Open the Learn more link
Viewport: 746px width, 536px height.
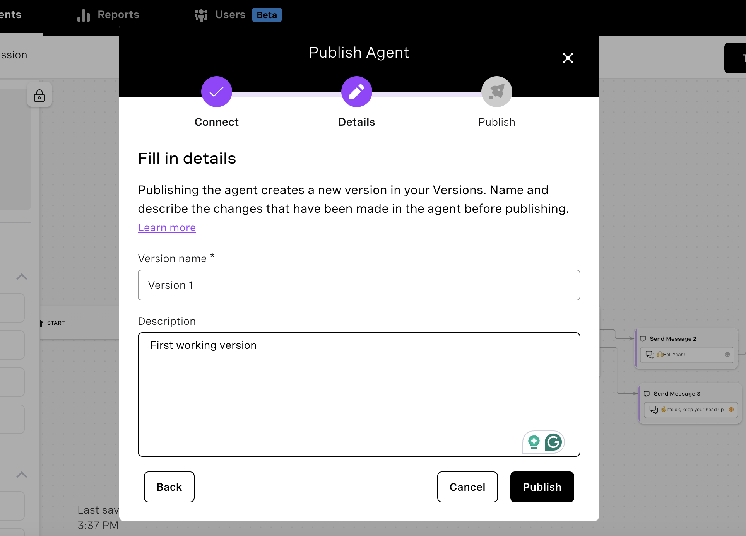point(167,227)
